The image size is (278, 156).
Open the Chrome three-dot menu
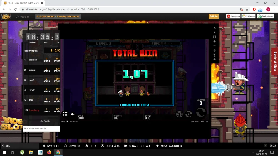coord(274,9)
